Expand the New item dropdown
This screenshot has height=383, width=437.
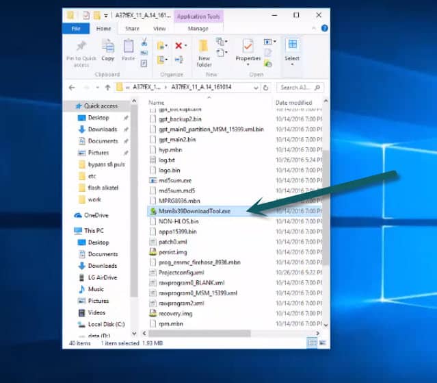click(222, 42)
